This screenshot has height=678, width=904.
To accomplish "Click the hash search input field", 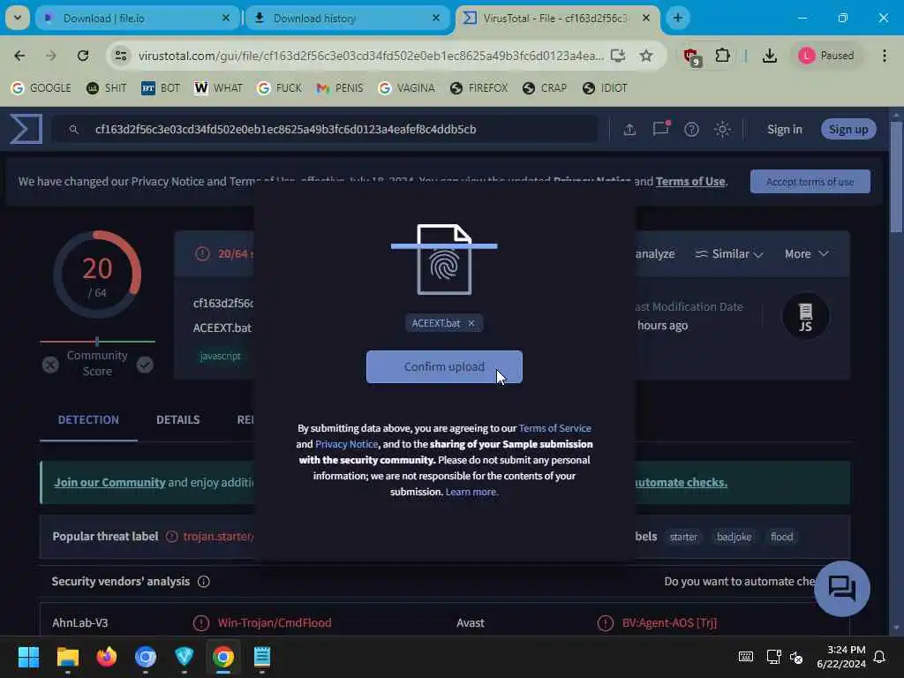I will [325, 129].
